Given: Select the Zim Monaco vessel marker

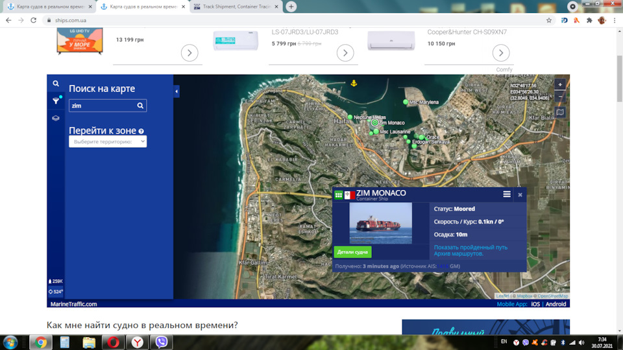Looking at the screenshot, I should [374, 122].
